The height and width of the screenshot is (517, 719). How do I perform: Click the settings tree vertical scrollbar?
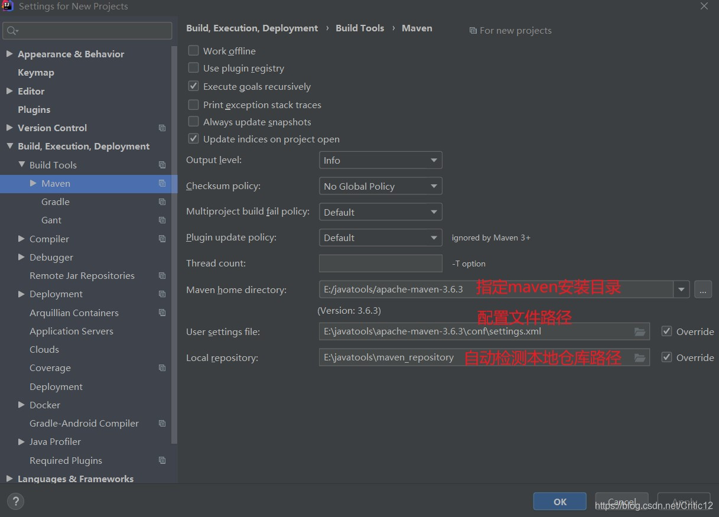pos(174,245)
